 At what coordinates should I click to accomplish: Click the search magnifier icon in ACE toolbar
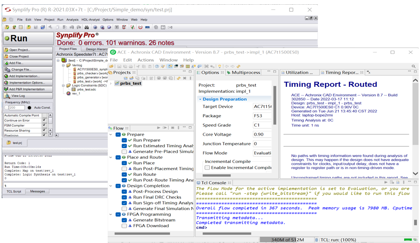tap(414, 66)
